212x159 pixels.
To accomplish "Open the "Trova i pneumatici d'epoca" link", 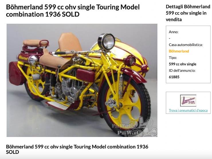I will click(x=188, y=110).
